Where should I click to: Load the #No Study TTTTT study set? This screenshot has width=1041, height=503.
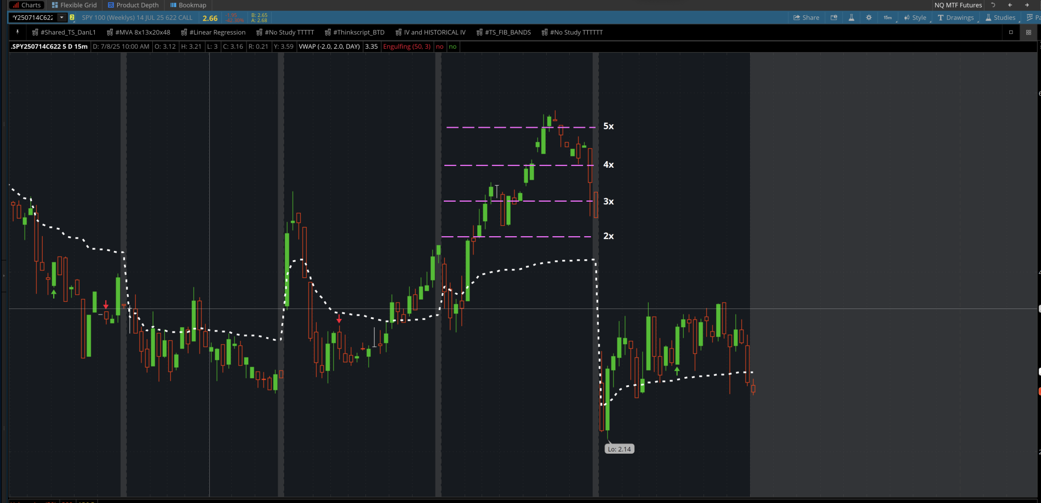tap(285, 32)
